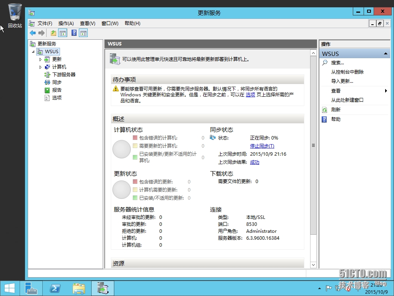Screen dimensions: 394x296
Task: Click the red 包含错误的计算机 legend swatch
Action: (135, 138)
